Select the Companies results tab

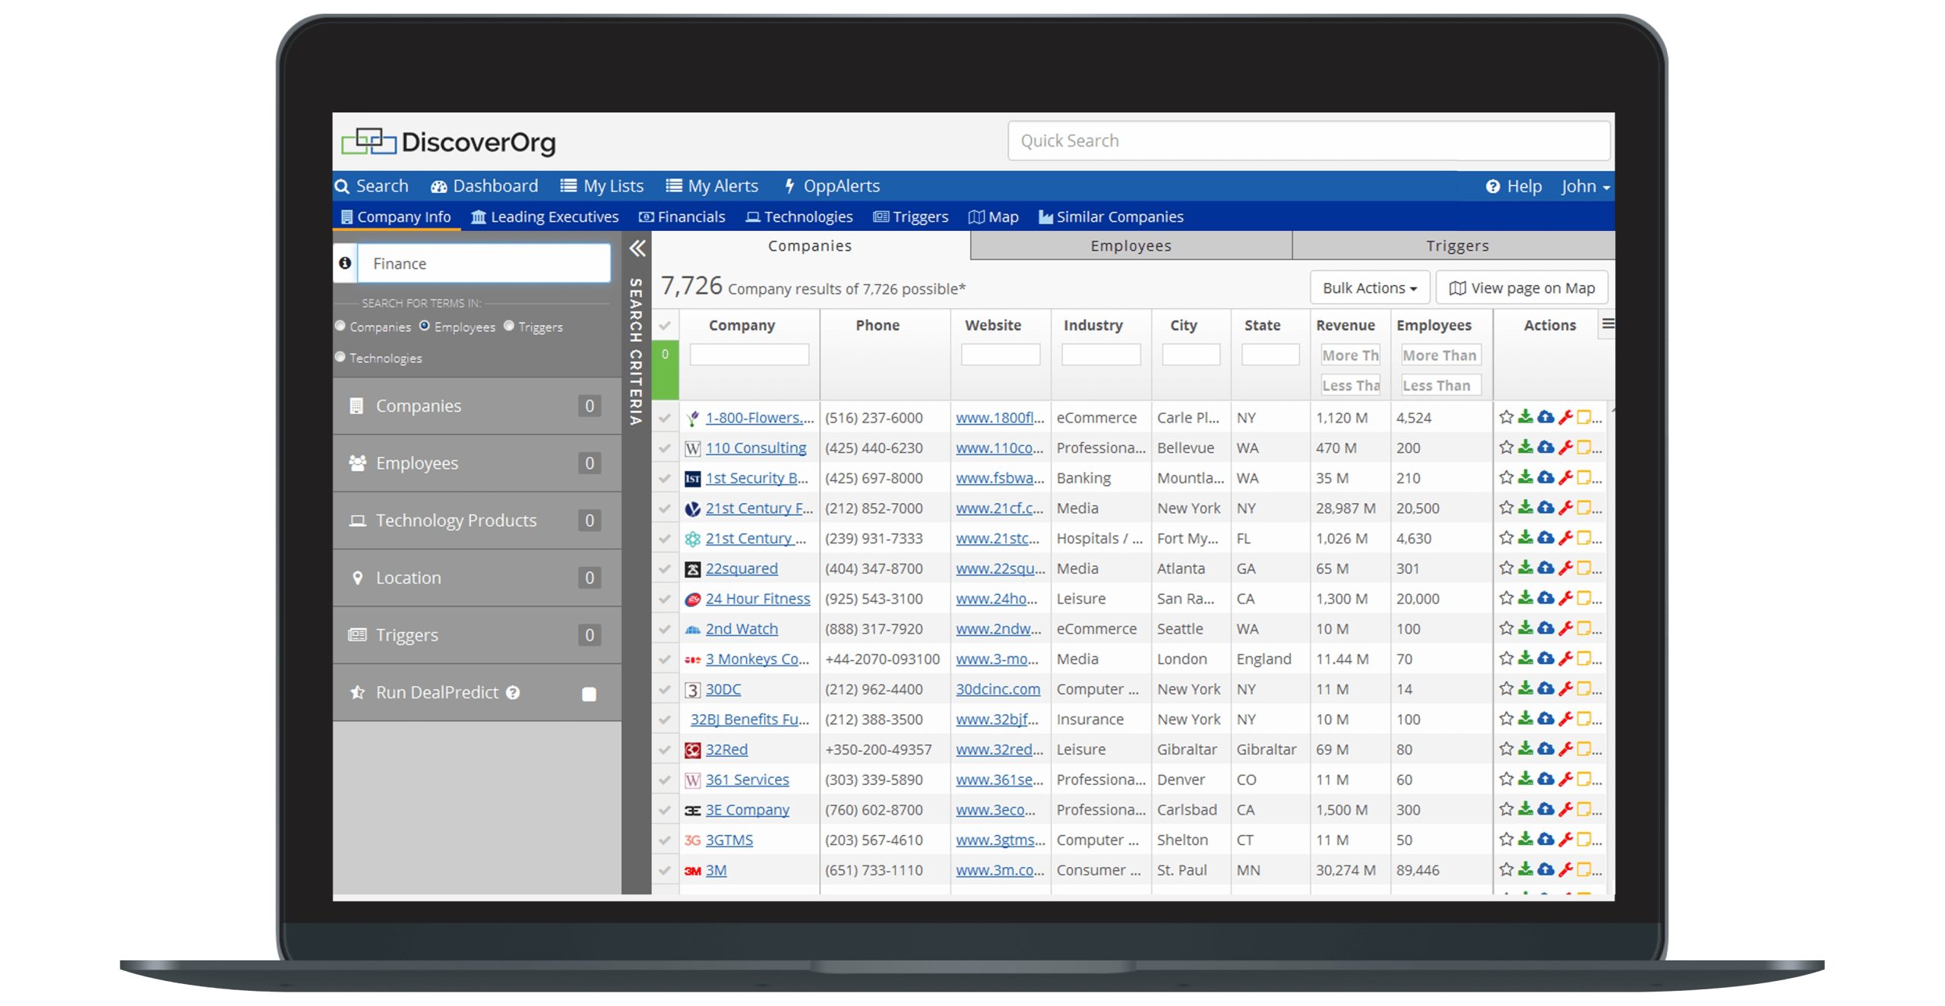click(810, 245)
